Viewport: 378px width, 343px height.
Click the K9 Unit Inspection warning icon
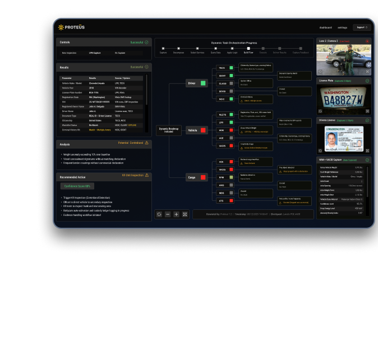pos(148,176)
